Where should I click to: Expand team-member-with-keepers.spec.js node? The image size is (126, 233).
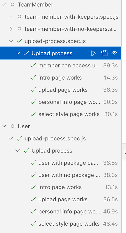tap(11, 17)
